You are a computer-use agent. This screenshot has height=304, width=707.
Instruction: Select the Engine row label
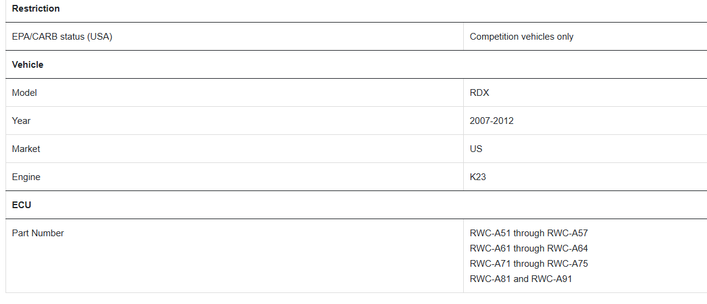coord(26,177)
